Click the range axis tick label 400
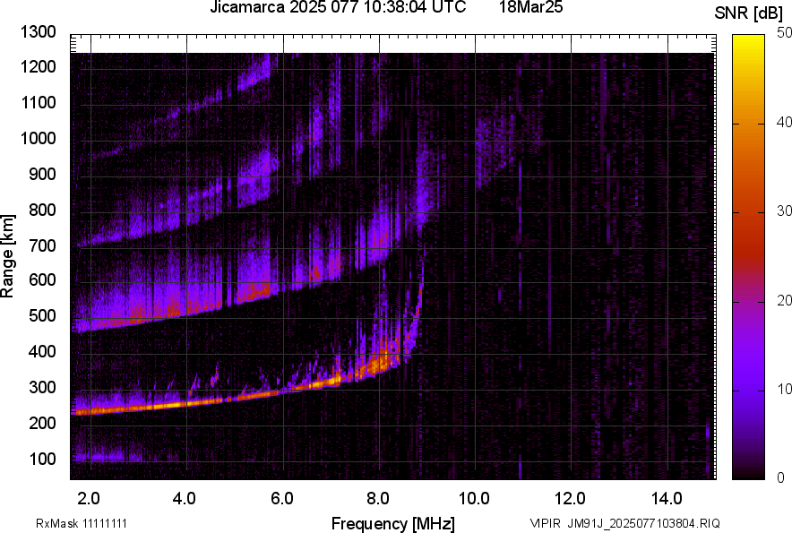792x533 pixels. click(42, 351)
